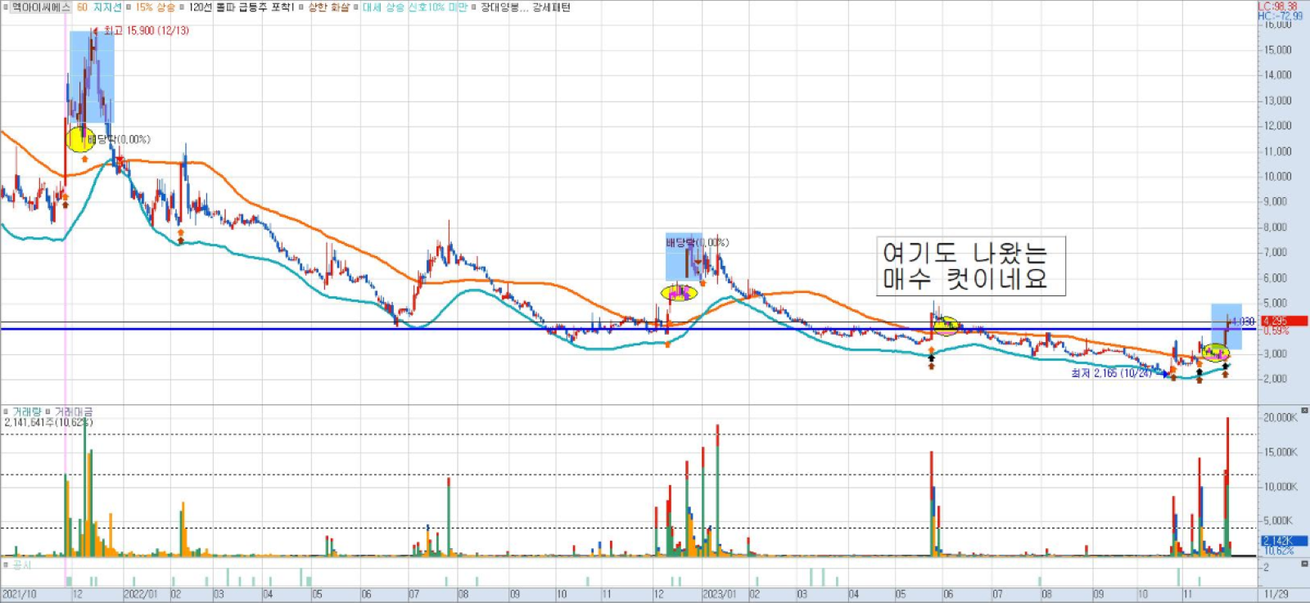Viewport: 1310px width, 603px height.
Task: Select the 상한 화살 indicator legend
Action: pos(328,7)
